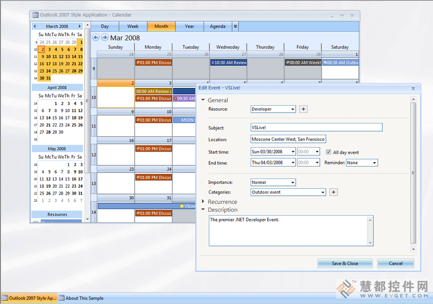Viewport: 433px width, 304px height.
Task: Select week 12 row header
Action: coord(94,155)
